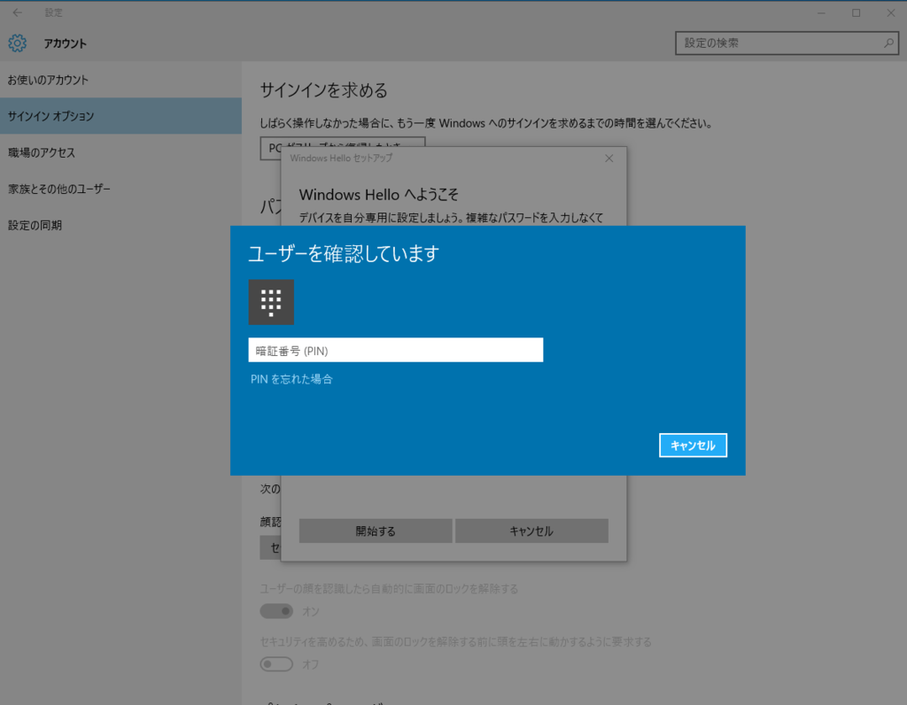Open 設定の同期 section
This screenshot has width=907, height=705.
[120, 226]
